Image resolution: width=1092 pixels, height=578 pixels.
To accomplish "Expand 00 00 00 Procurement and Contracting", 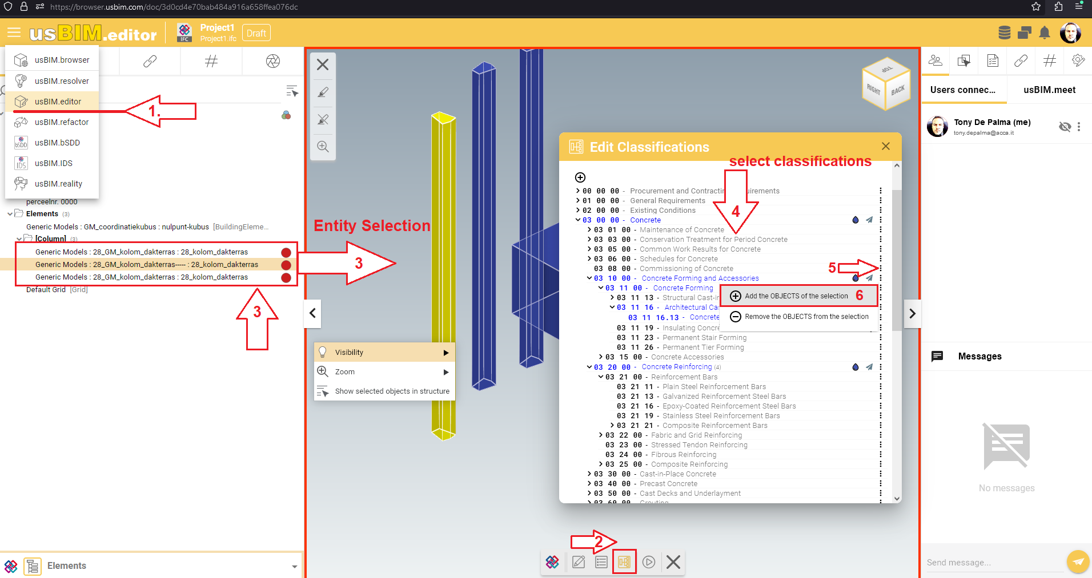I will (x=578, y=191).
